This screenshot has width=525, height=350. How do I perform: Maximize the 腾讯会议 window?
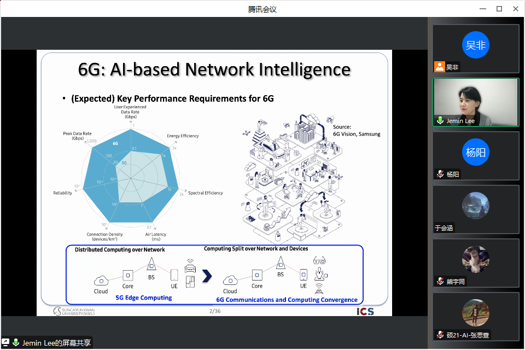(499, 9)
